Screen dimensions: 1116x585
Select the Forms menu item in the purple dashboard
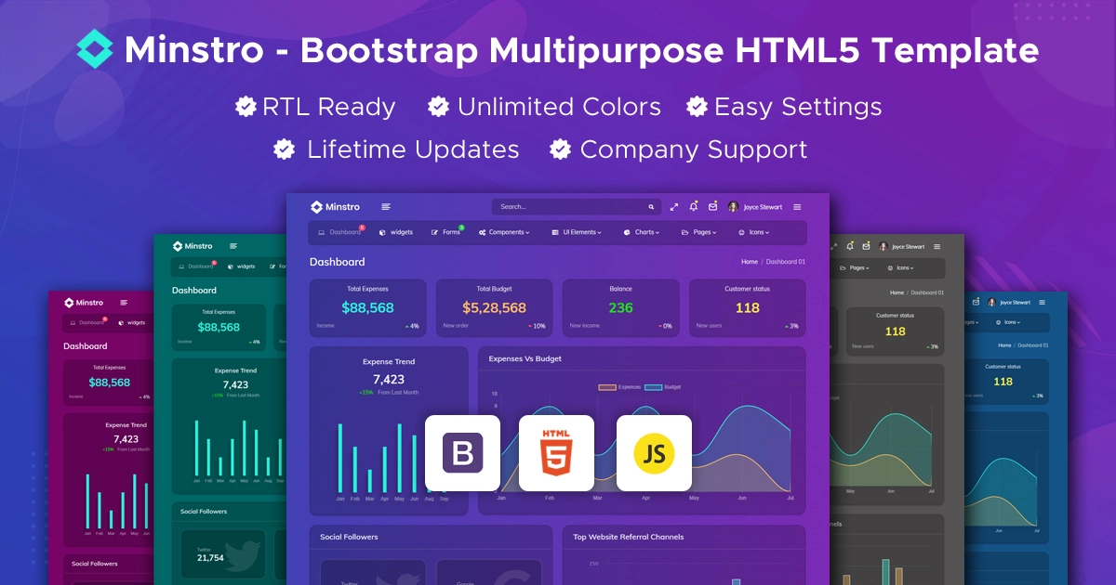pyautogui.click(x=447, y=231)
